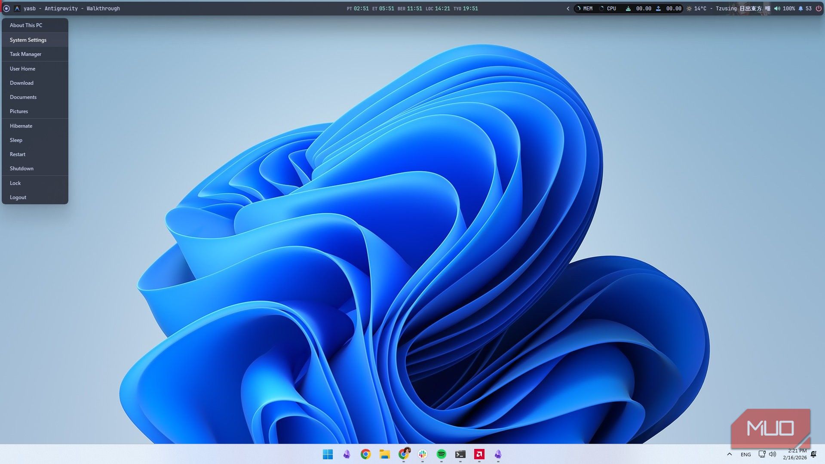Click the sun weather icon showing 14°C

(689, 9)
